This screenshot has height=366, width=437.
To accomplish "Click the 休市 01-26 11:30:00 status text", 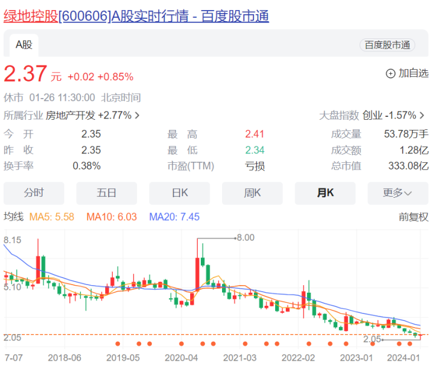I will (x=49, y=98).
